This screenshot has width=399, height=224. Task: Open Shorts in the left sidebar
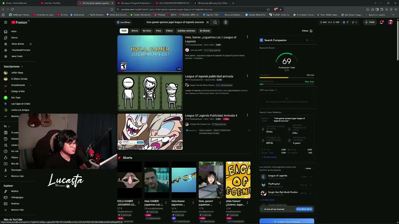click(x=14, y=38)
